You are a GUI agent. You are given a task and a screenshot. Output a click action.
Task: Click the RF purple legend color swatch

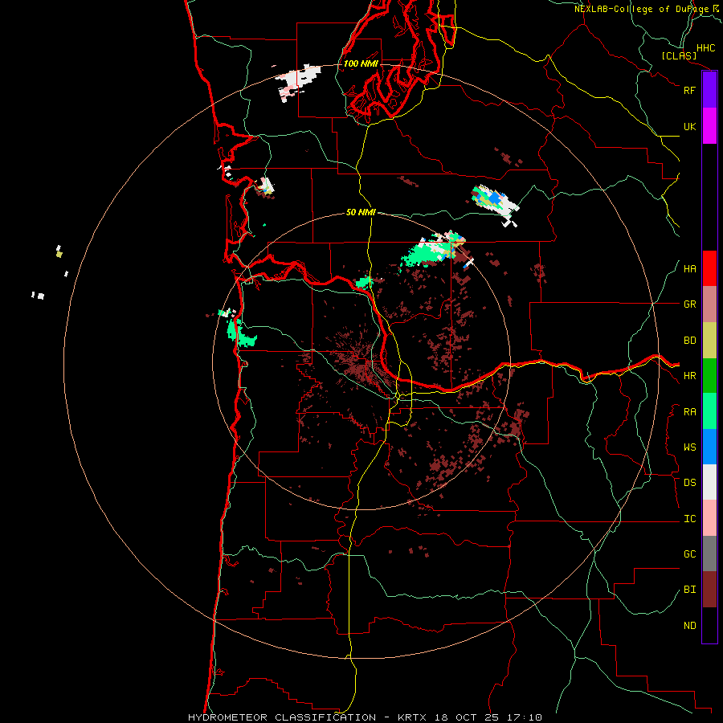(x=709, y=90)
